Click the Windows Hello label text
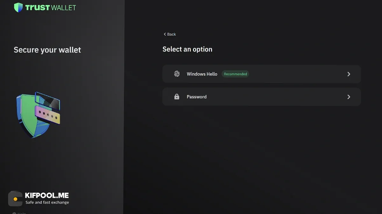 coord(202,74)
